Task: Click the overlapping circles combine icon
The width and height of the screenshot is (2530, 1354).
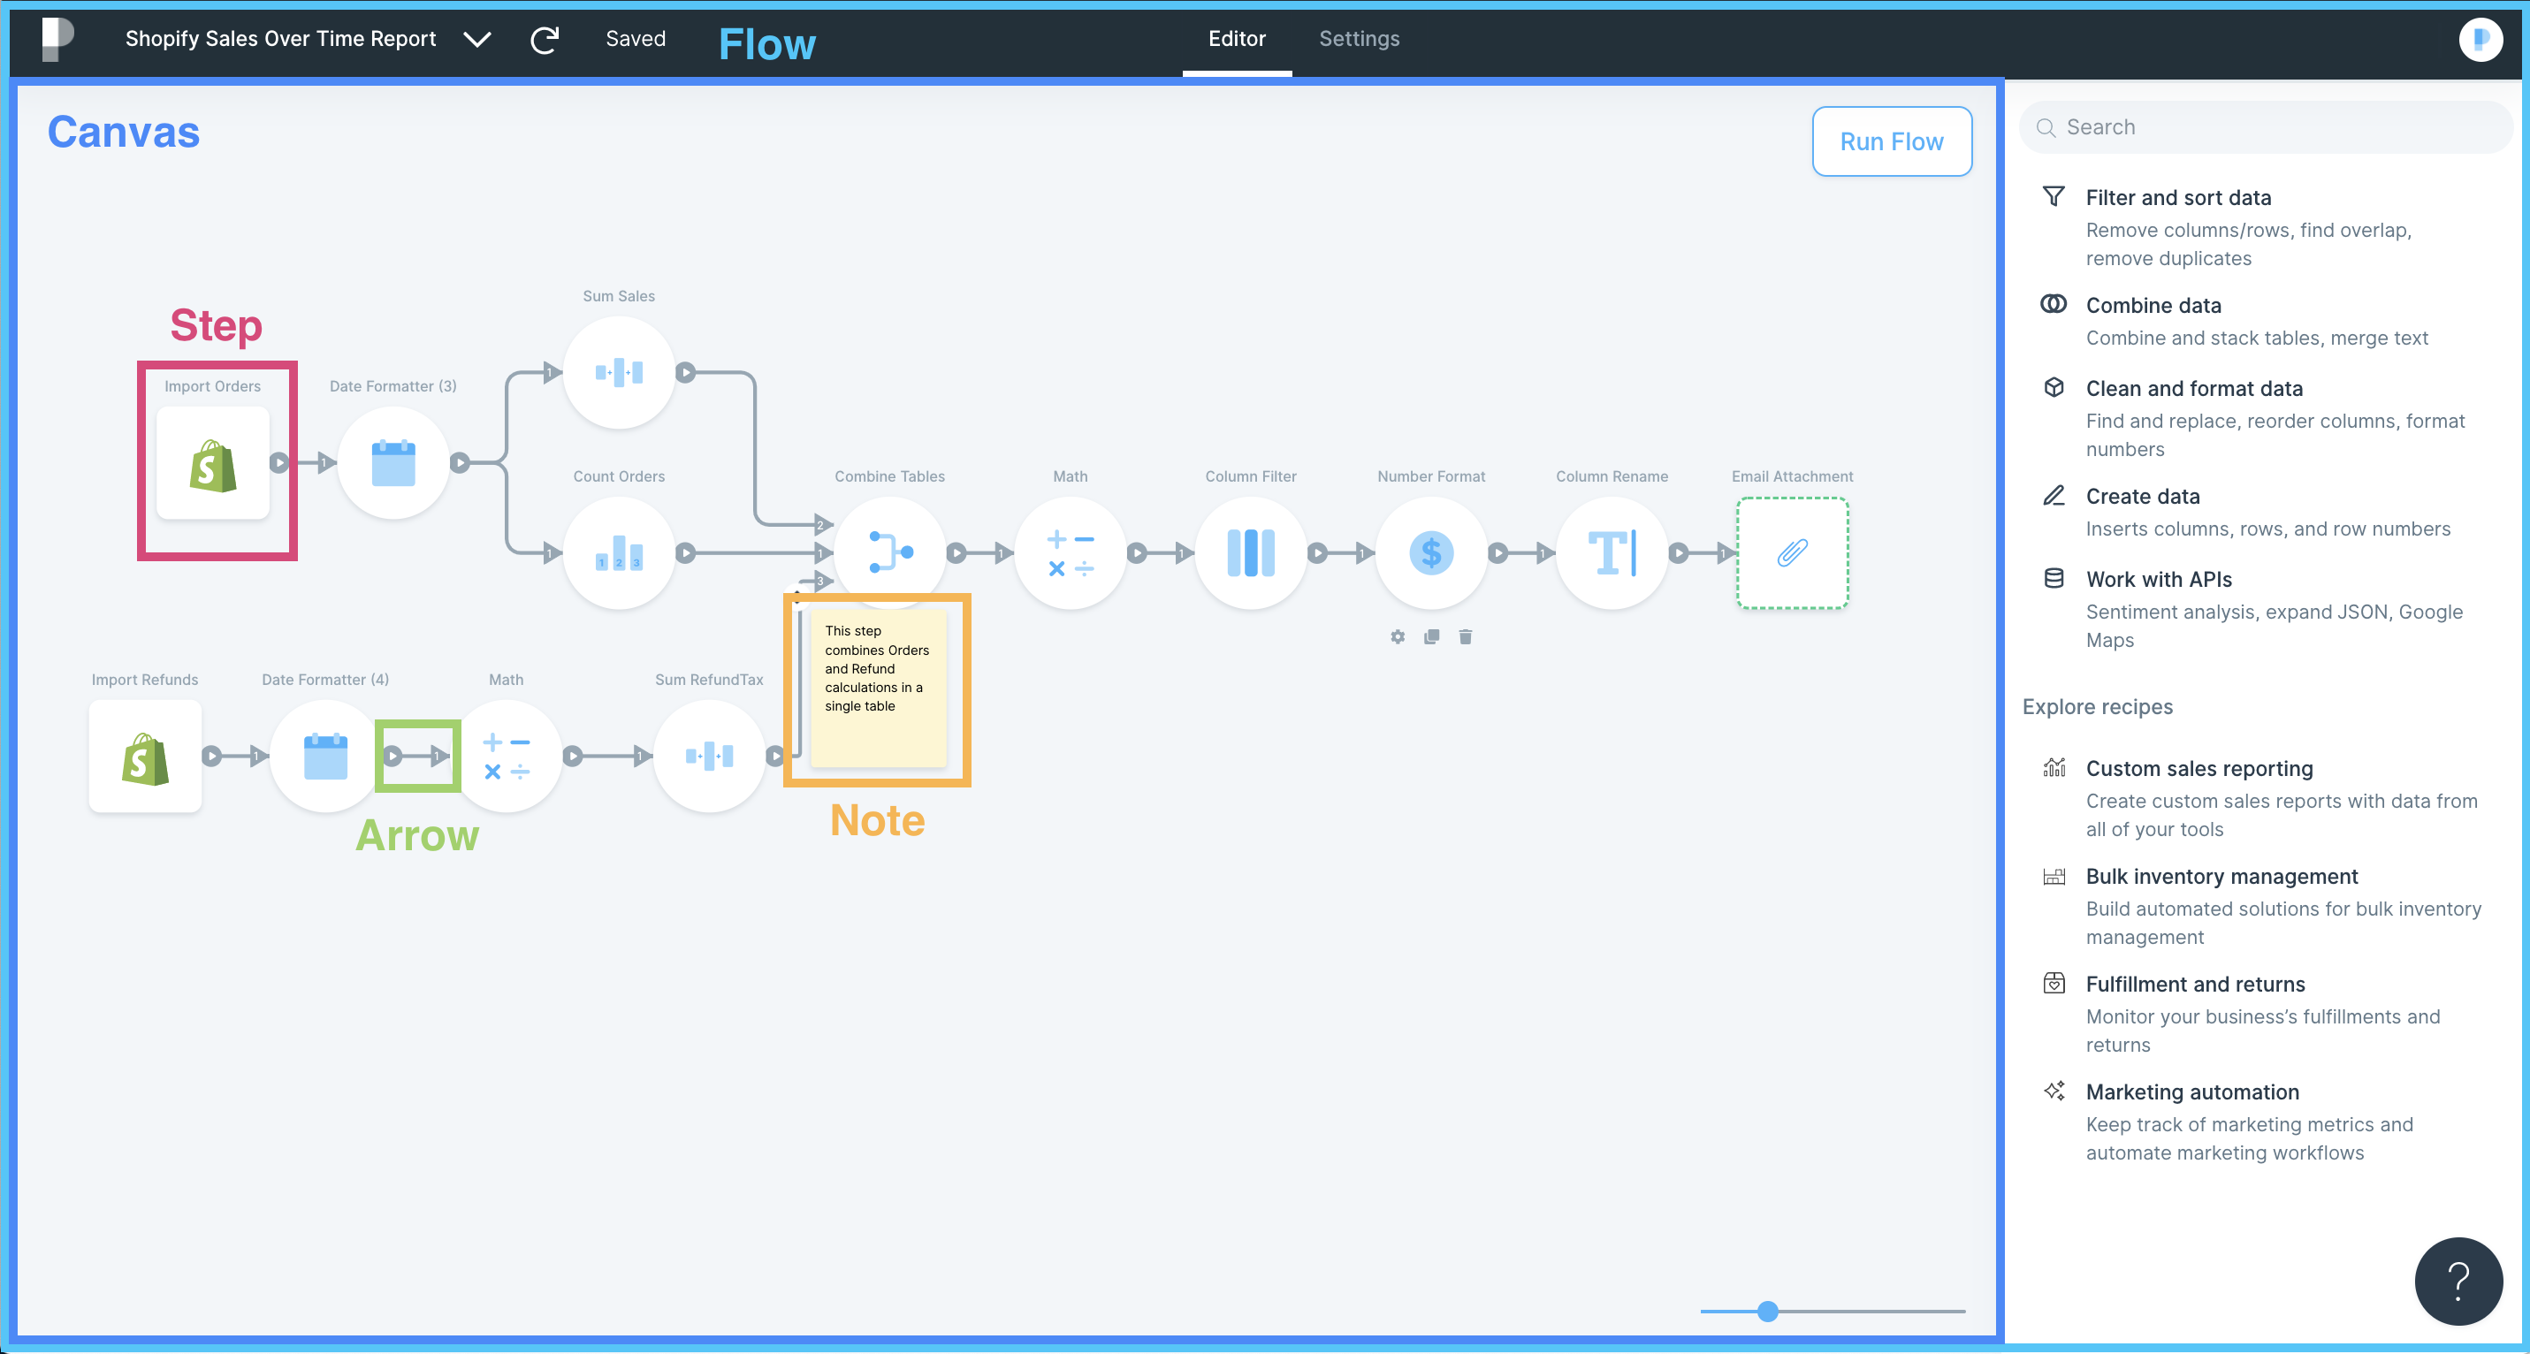Action: [2054, 303]
